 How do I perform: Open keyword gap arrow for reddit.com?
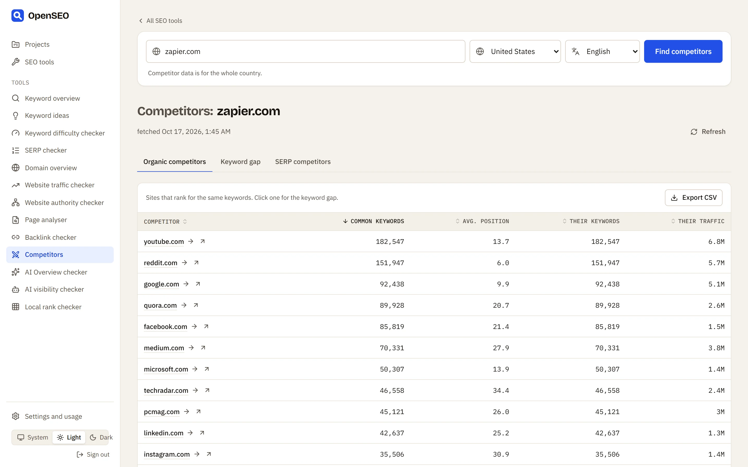click(x=184, y=263)
